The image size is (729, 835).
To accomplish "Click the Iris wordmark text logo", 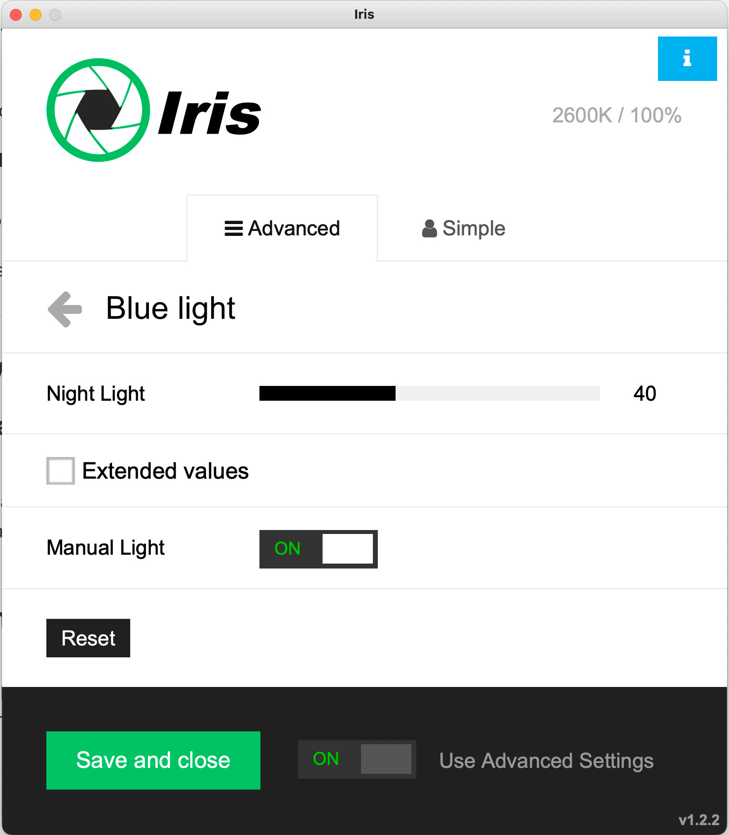I will tap(210, 114).
